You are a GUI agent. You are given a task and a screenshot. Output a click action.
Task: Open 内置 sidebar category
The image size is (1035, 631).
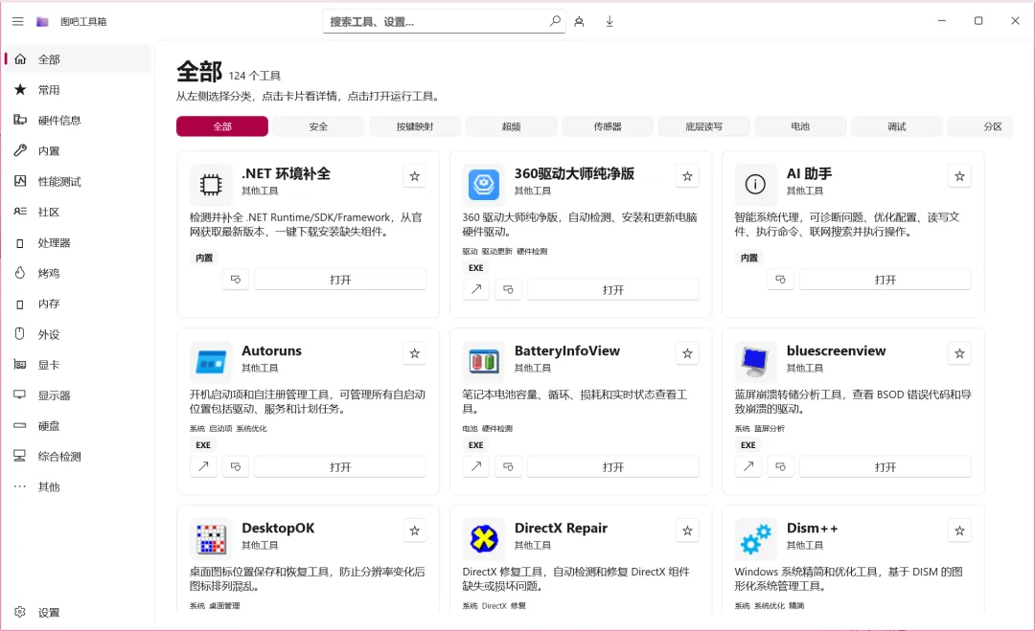[78, 151]
